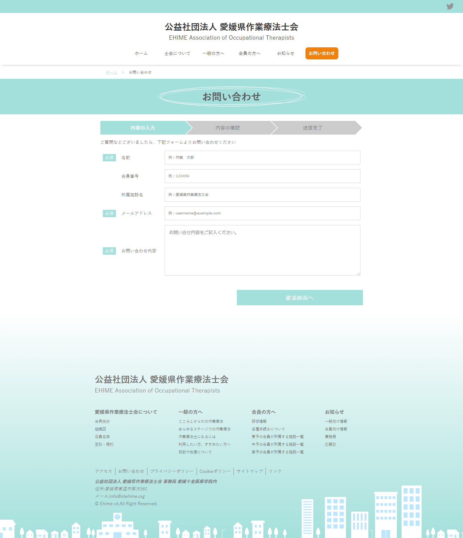Open footer link 組織図
The image size is (463, 538).
100,429
